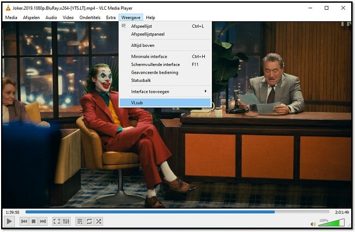Toggle Geavanceerde bediening
The image size is (355, 232).
point(165,73)
